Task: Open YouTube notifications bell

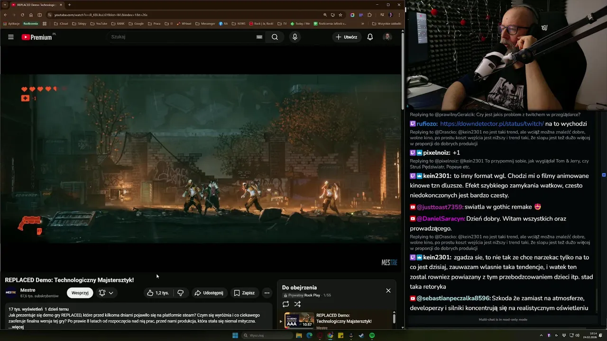Action: tap(370, 37)
